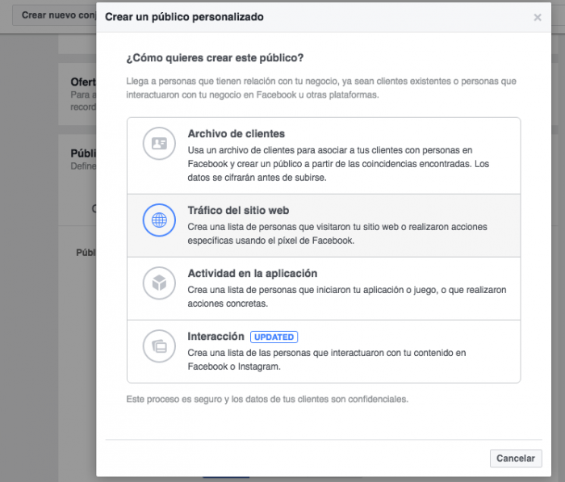Choose the Tráfico del sitio web option title

(x=239, y=211)
